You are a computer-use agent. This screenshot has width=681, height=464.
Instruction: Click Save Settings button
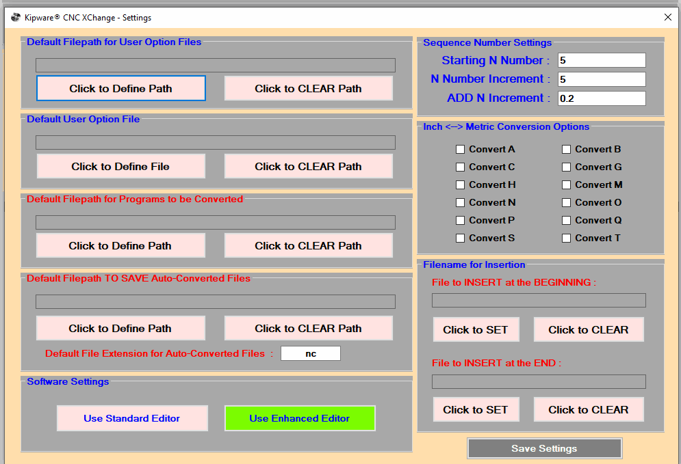(545, 448)
